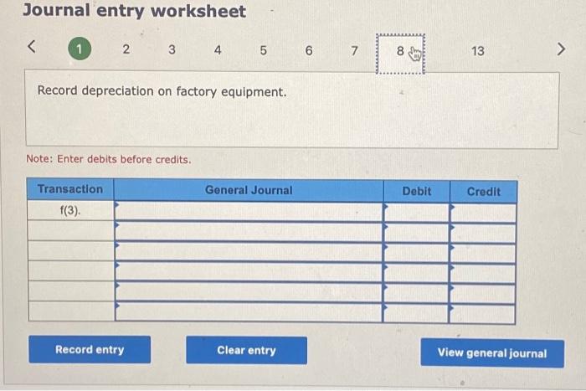Click the Clear entry button

pos(247,350)
